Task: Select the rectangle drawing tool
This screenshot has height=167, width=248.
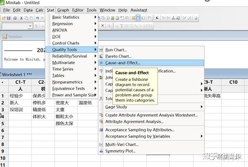Action: (x=126, y=26)
